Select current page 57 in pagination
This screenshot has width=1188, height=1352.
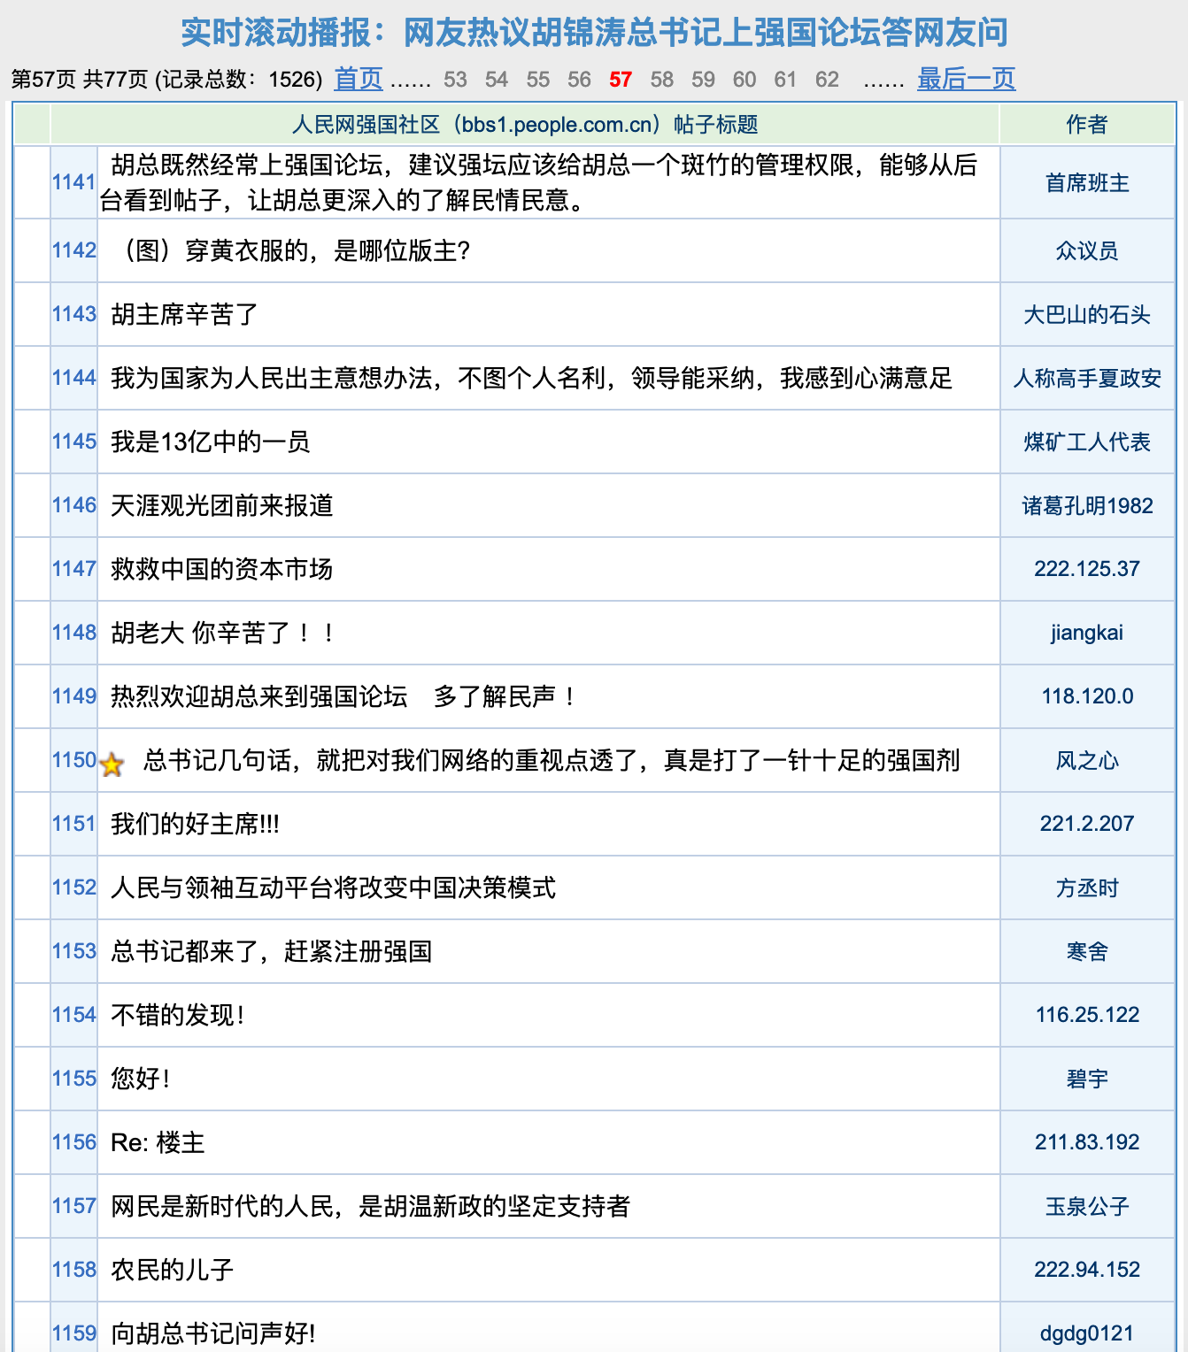pyautogui.click(x=621, y=80)
